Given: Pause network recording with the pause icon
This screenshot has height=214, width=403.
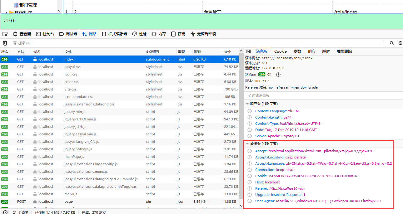Looking at the screenshot, I should click(x=383, y=43).
